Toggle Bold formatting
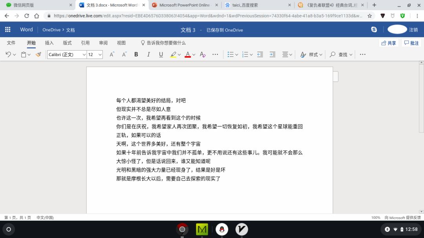 [136, 55]
